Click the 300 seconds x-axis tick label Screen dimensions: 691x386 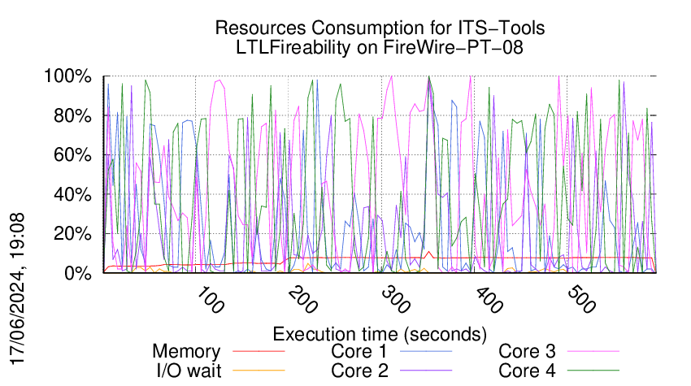[395, 301]
